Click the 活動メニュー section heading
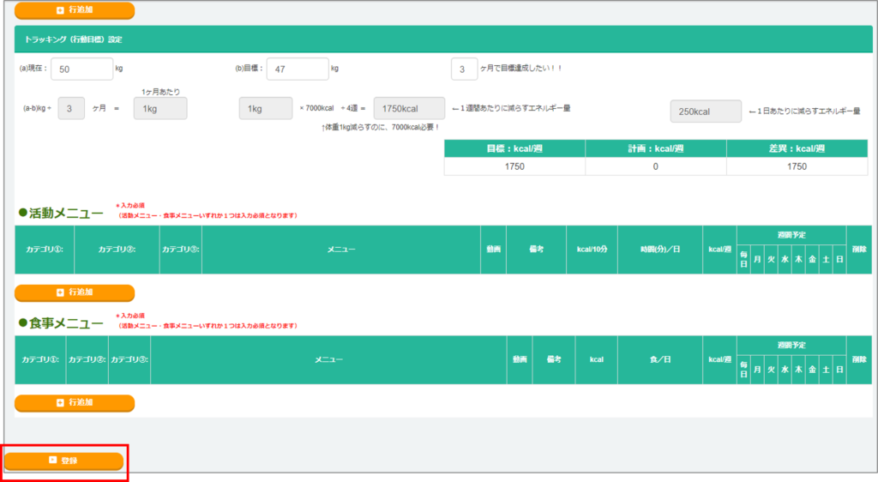878x482 pixels. click(60, 213)
